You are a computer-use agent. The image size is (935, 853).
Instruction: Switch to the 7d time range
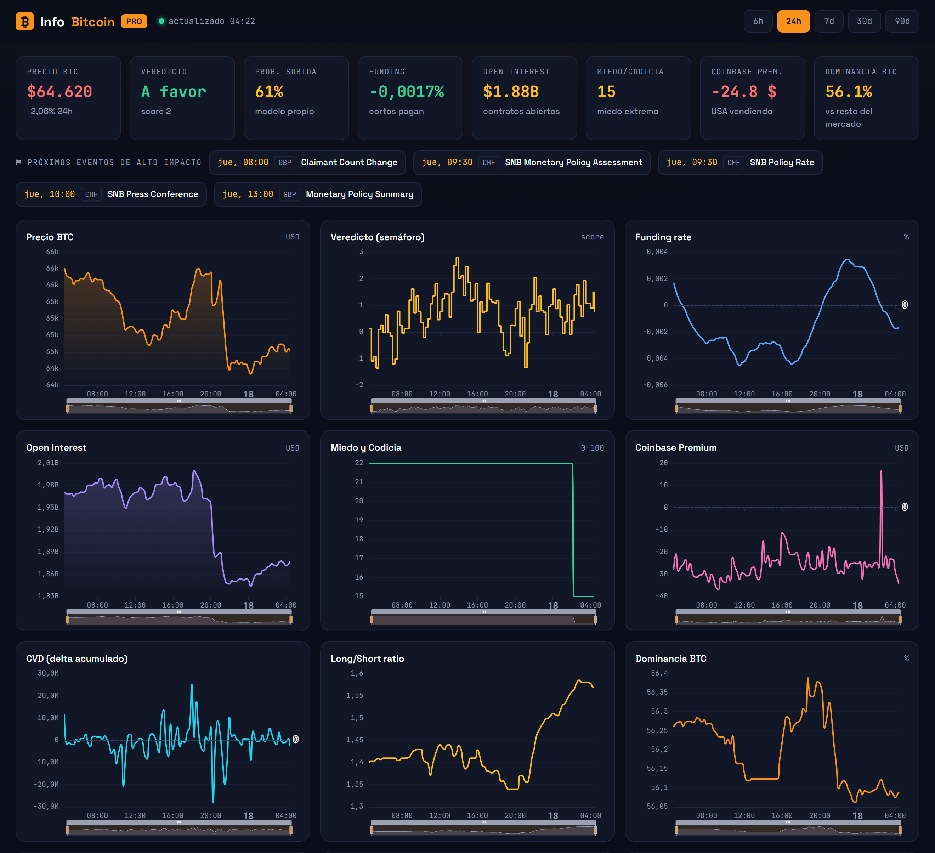point(829,21)
